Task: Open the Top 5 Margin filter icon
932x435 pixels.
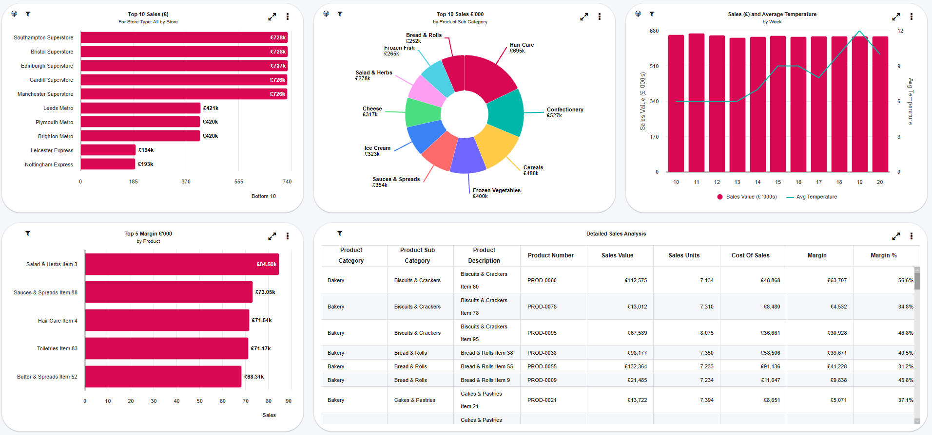Action: [28, 234]
